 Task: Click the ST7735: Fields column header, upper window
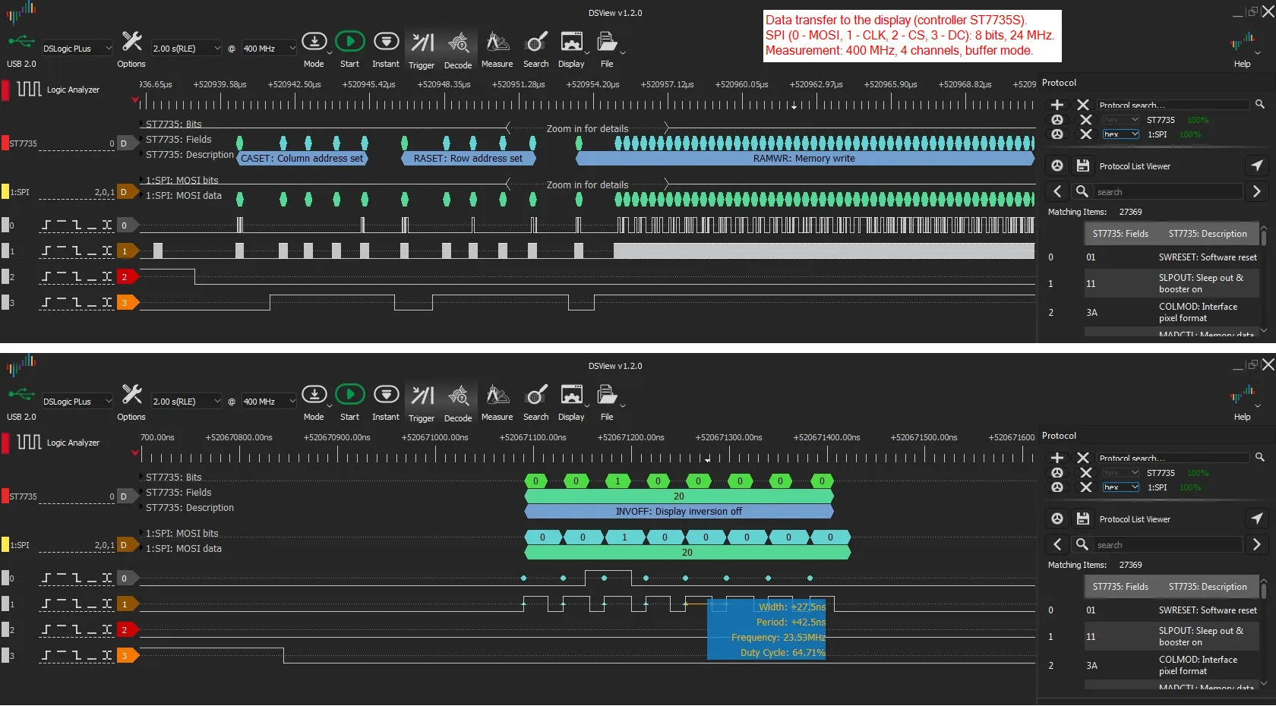1120,234
